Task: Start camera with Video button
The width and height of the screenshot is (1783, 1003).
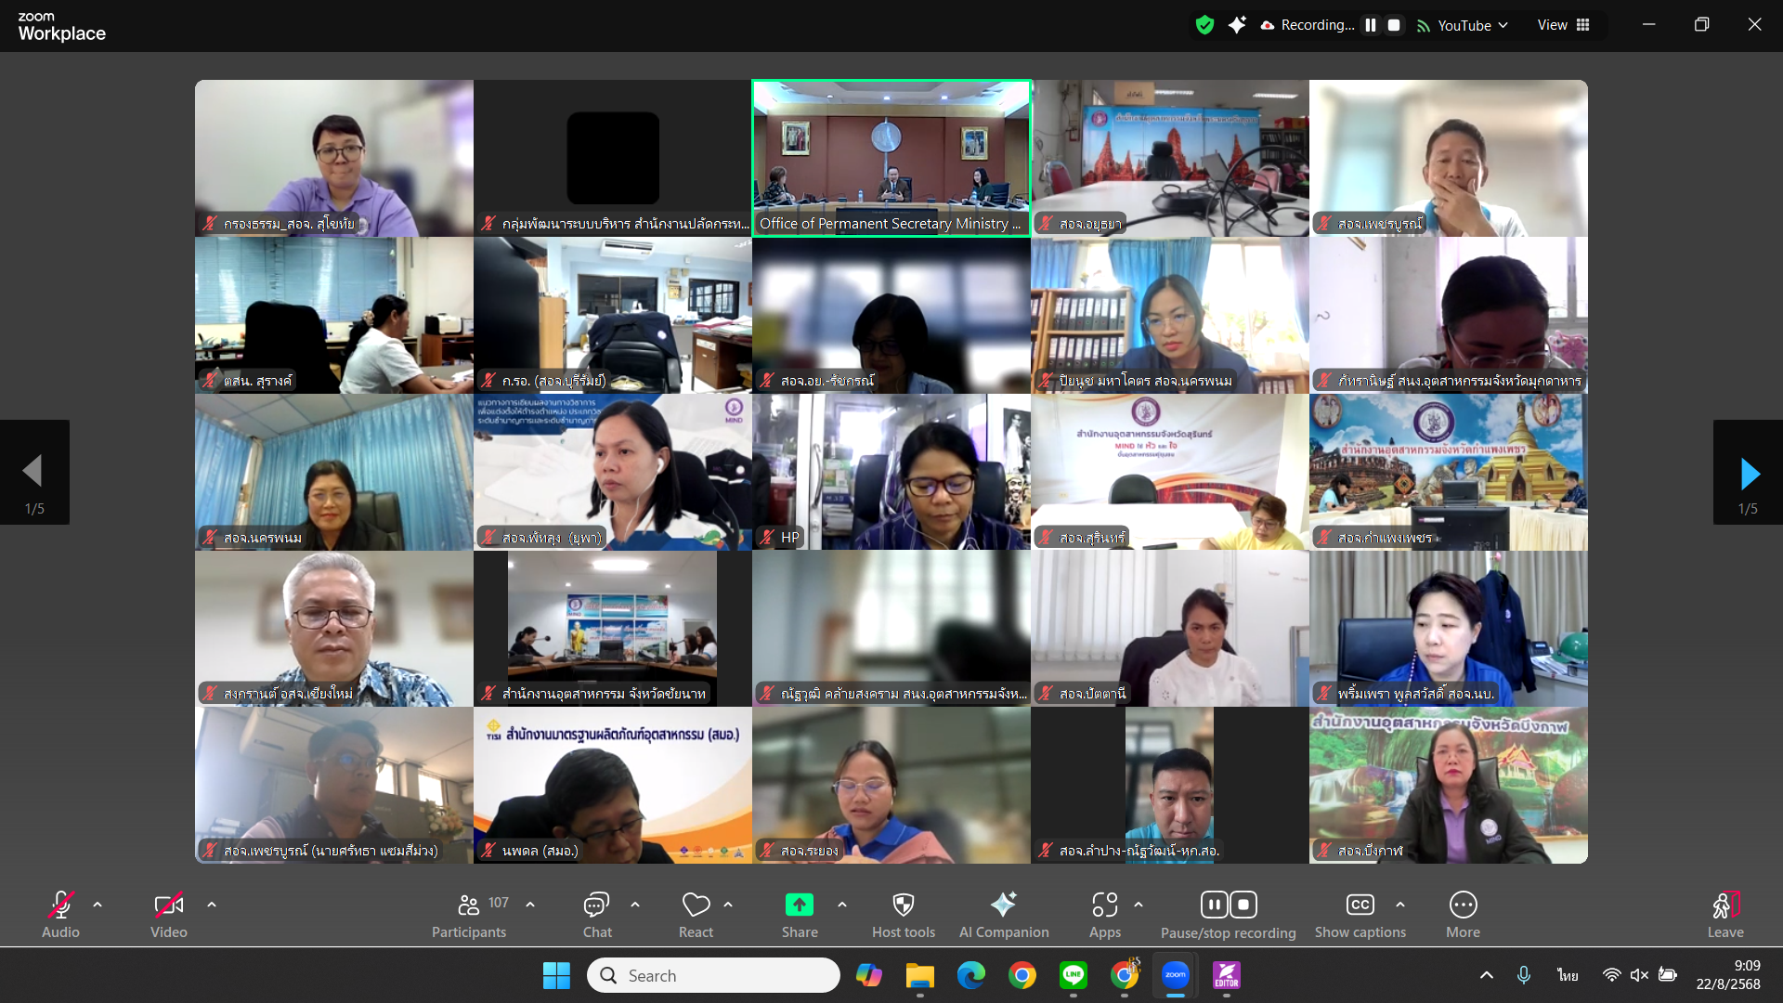Action: [168, 905]
